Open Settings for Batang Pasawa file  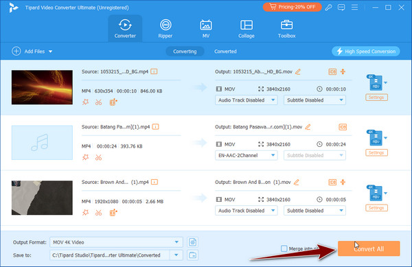point(376,152)
